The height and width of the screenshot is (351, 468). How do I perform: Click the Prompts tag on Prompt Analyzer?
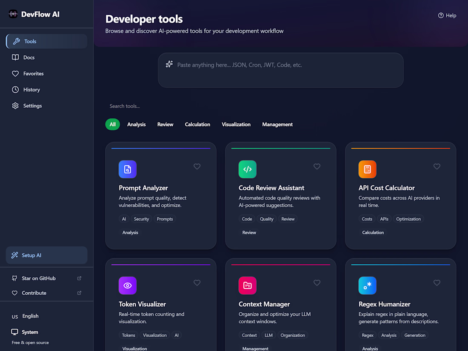click(165, 219)
